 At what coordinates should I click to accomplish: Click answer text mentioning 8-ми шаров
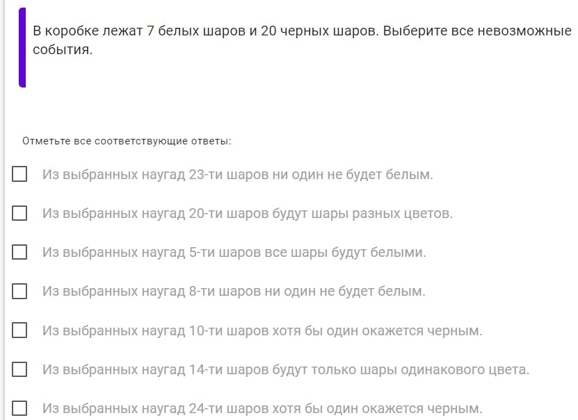point(233,292)
